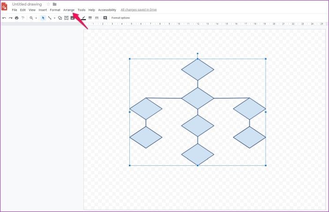Open the Shape tool
Image resolution: width=329 pixels, height=212 pixels.
tap(60, 18)
